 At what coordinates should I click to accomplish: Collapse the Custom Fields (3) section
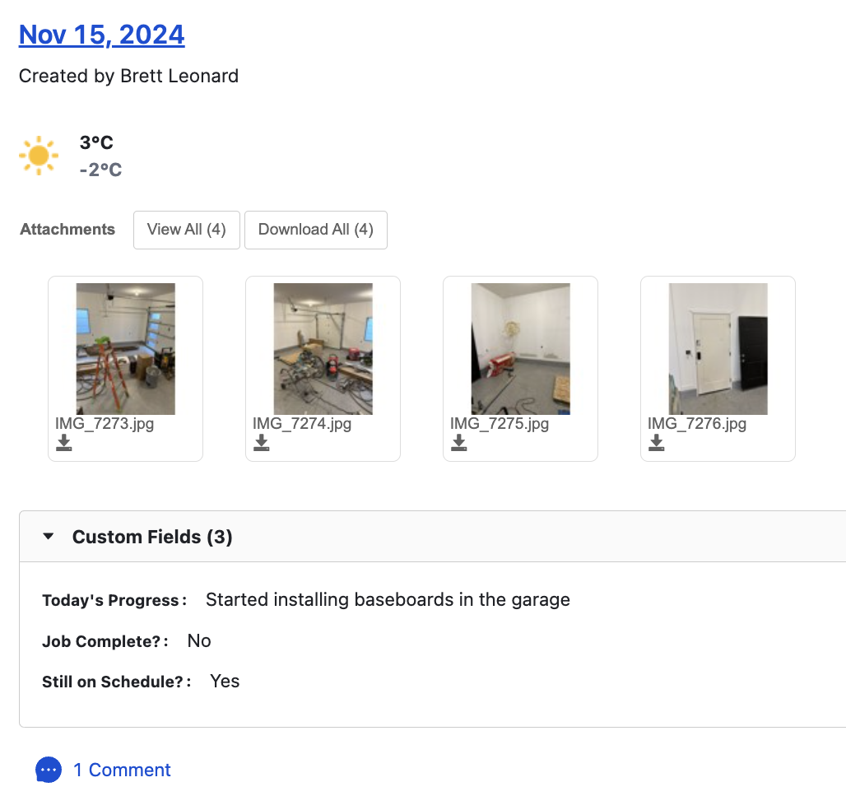pos(48,537)
